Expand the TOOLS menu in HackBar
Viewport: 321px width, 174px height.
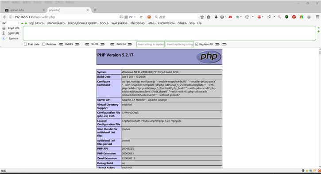tap(104, 23)
